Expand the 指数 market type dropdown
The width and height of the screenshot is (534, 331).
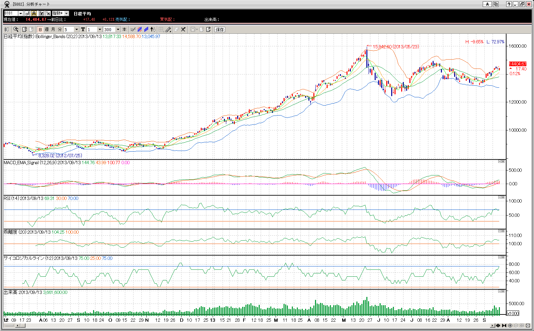66,13
